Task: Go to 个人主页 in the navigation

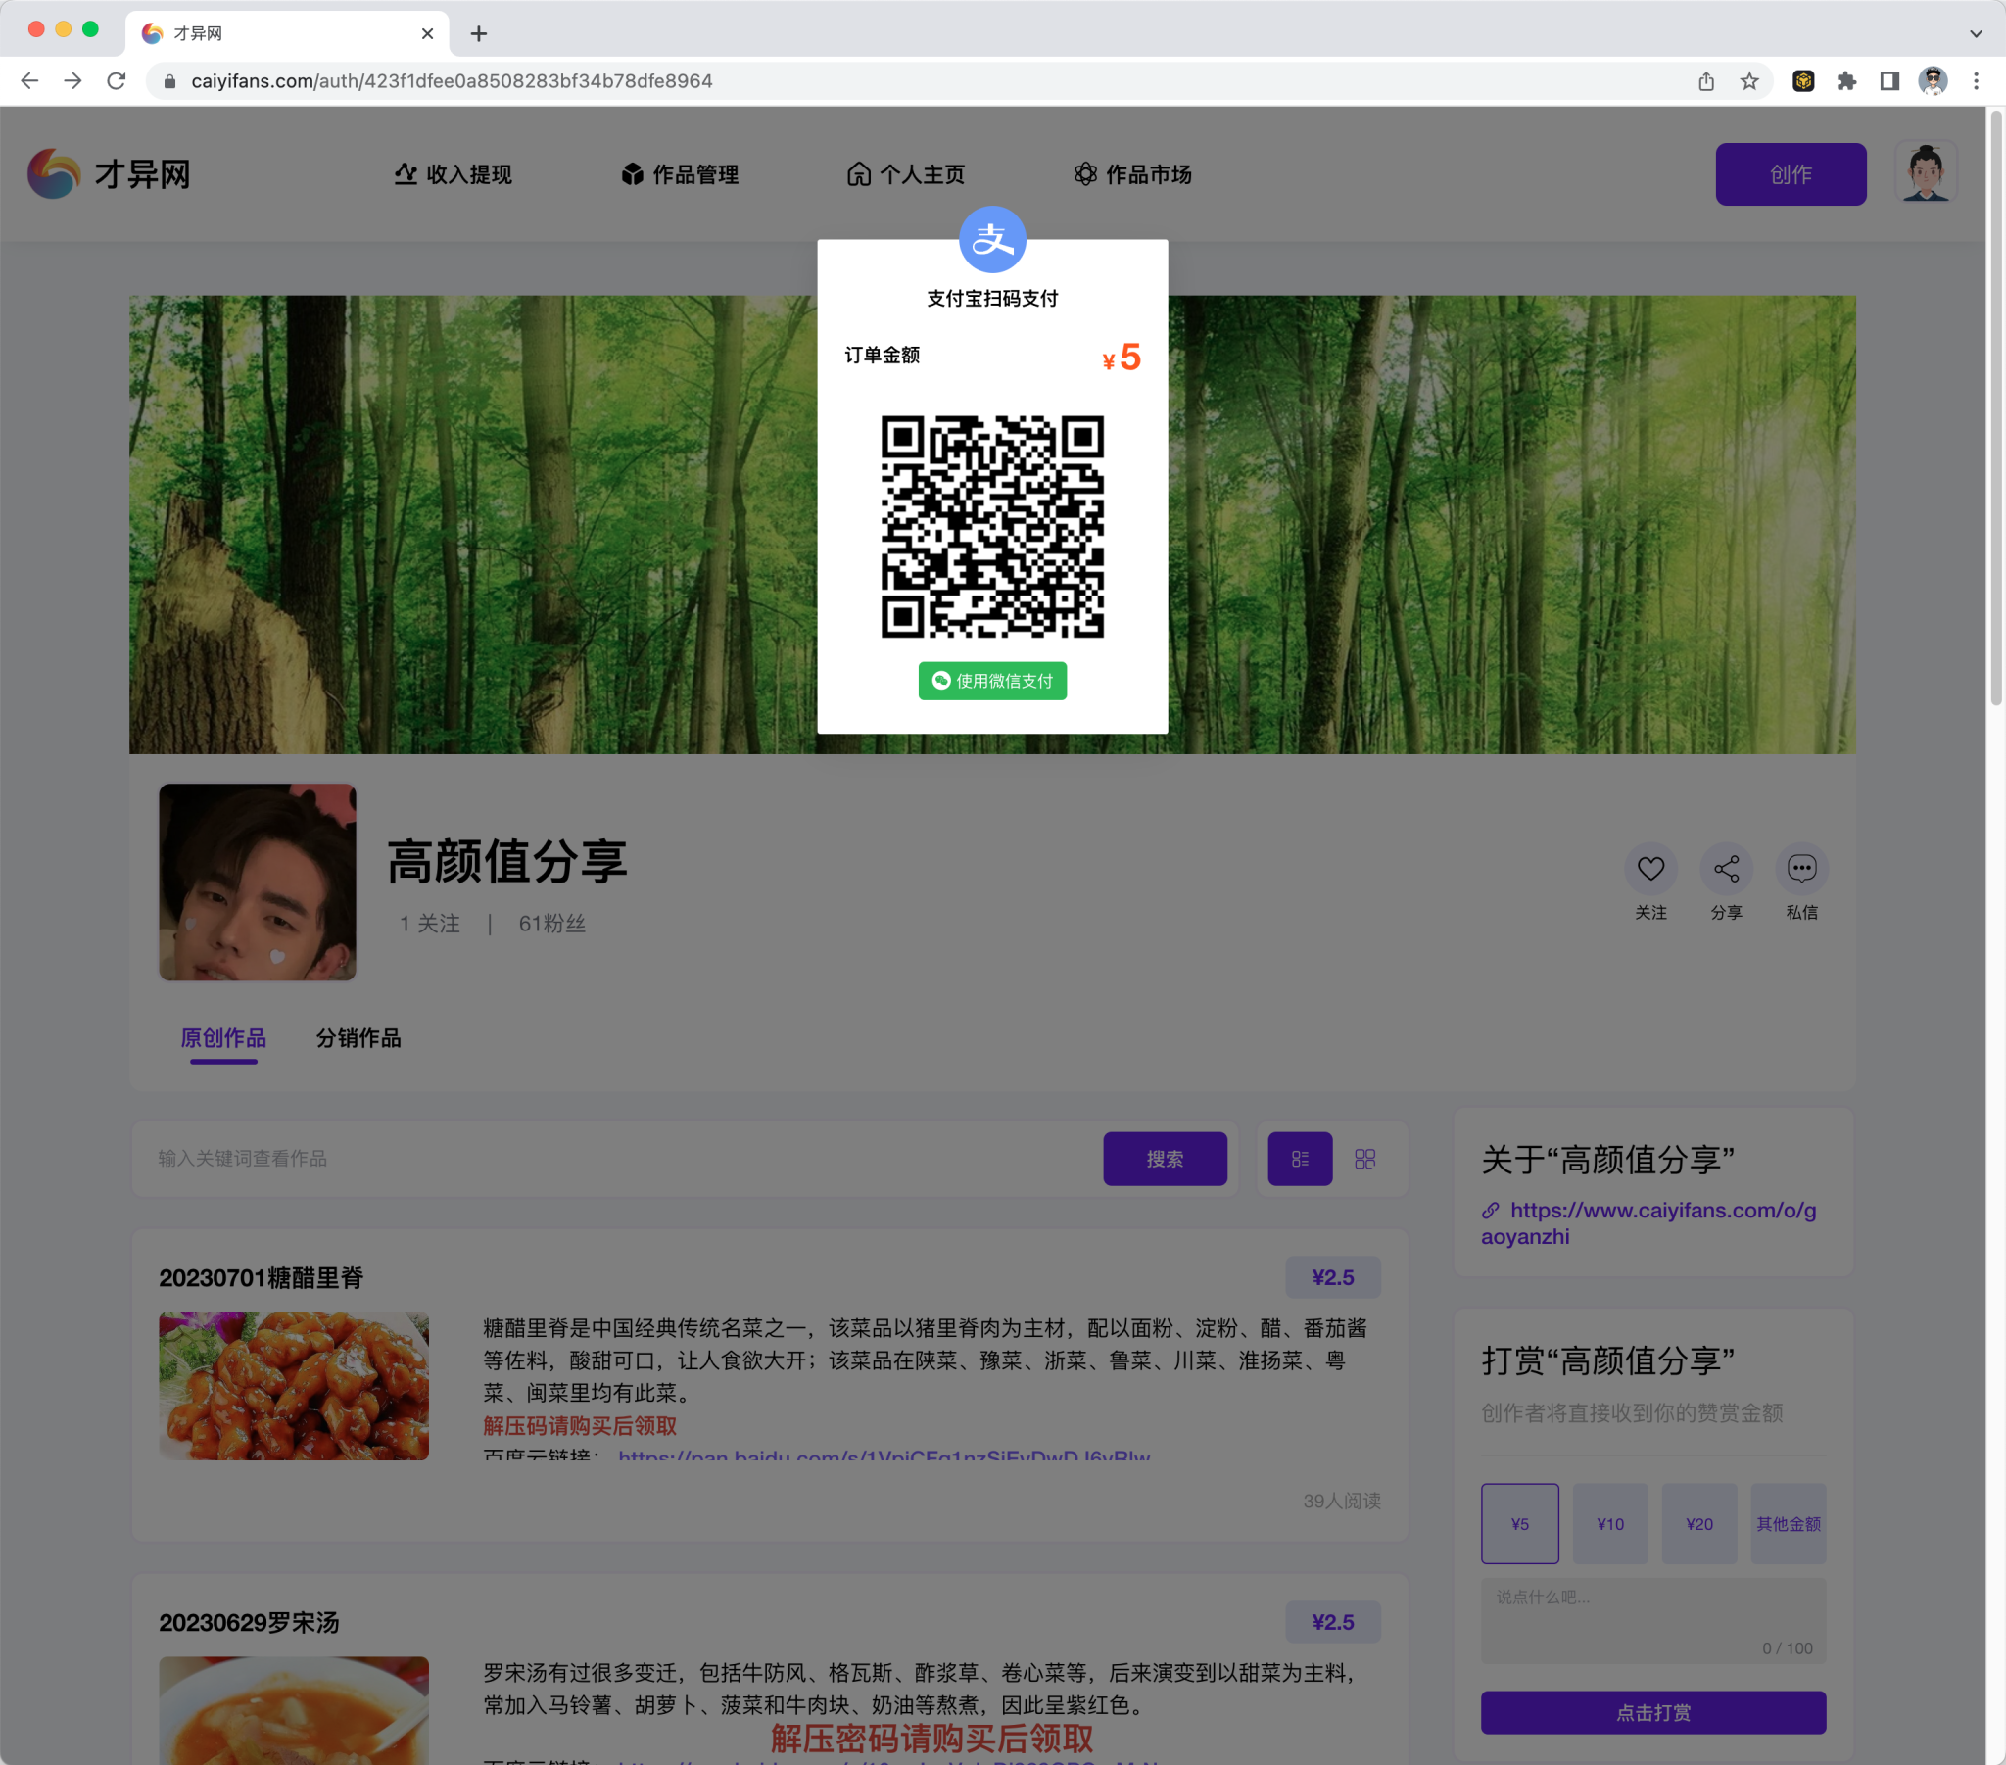Action: (906, 174)
